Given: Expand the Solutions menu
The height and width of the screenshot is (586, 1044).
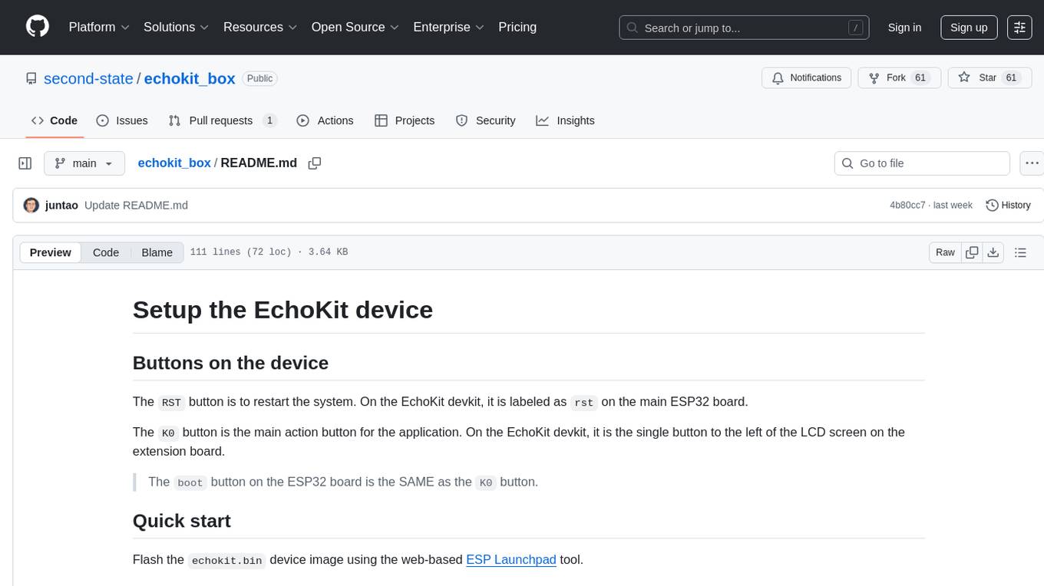Looking at the screenshot, I should pyautogui.click(x=177, y=27).
